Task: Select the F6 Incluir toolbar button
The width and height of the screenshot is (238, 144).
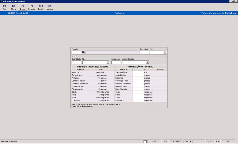Action: pyautogui.click(x=23, y=7)
